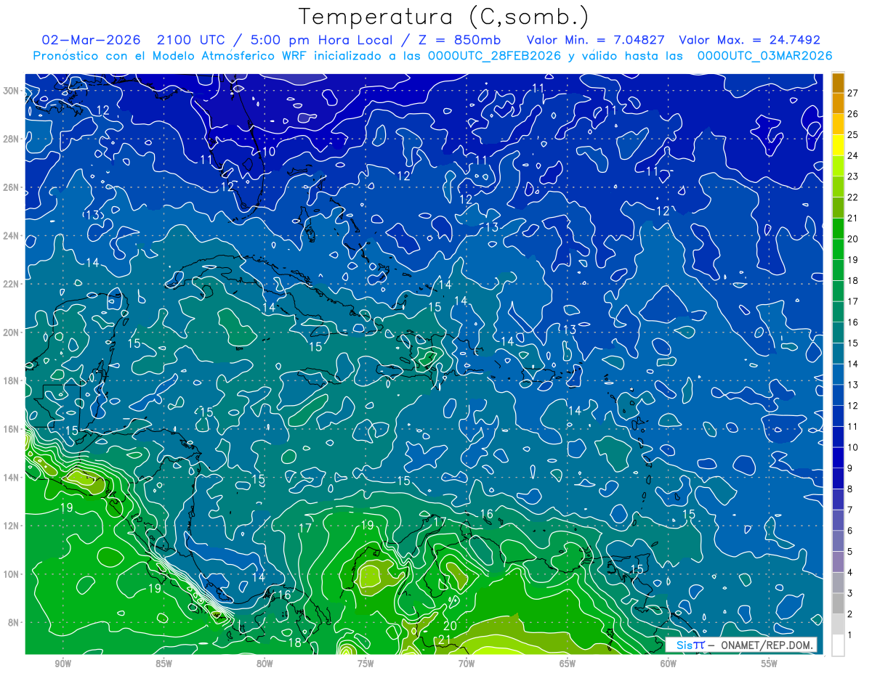Click the '90W' longitude axis label
Screen dimensions: 872x673
62,664
